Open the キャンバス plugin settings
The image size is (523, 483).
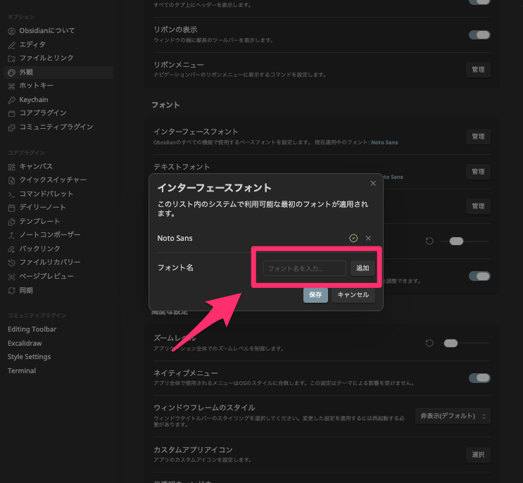58,166
